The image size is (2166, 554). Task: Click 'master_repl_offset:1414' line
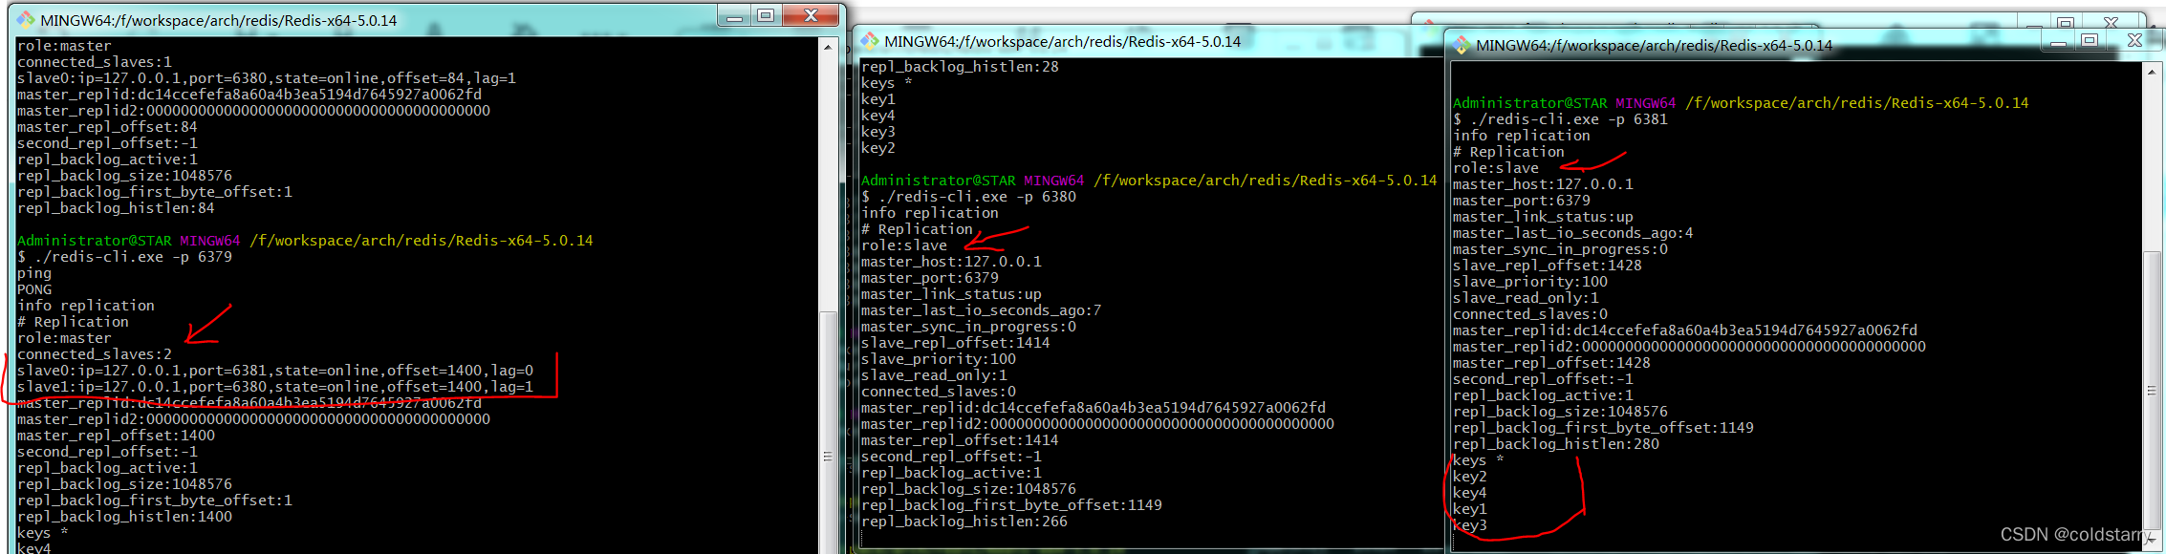(960, 440)
